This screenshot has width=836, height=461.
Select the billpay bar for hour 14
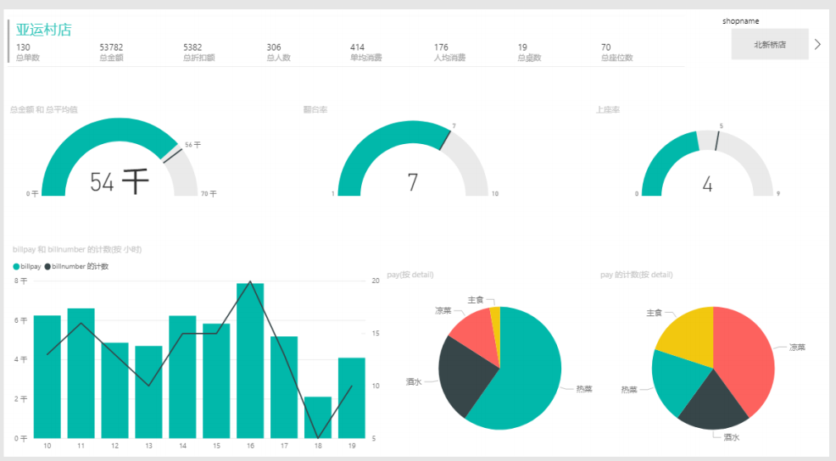coord(182,377)
